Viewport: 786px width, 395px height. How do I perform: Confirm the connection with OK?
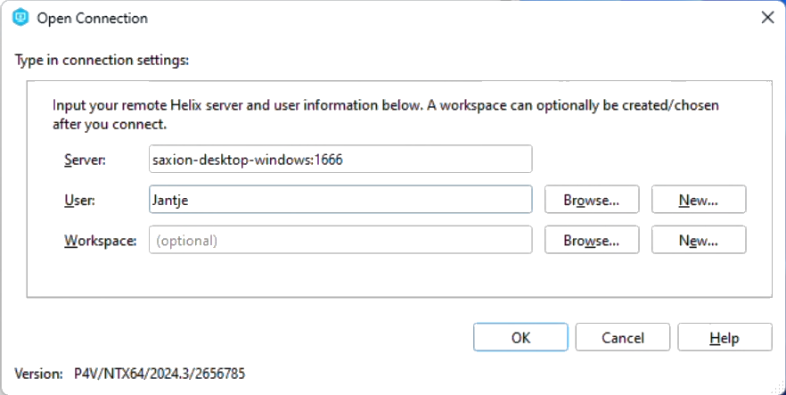(x=520, y=338)
